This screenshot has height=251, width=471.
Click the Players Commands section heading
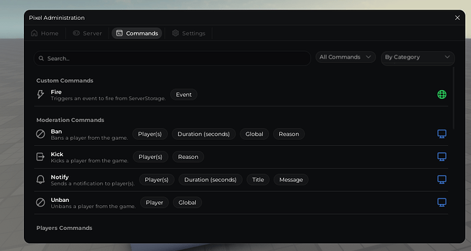[64, 228]
